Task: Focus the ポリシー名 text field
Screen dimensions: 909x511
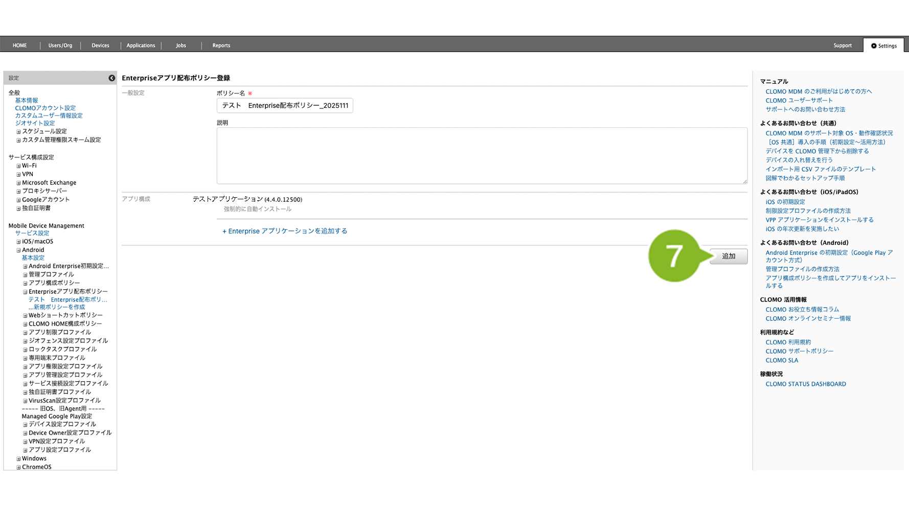Action: tap(285, 106)
